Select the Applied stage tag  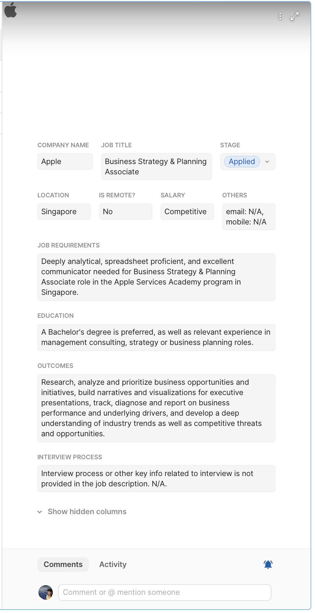pos(242,162)
